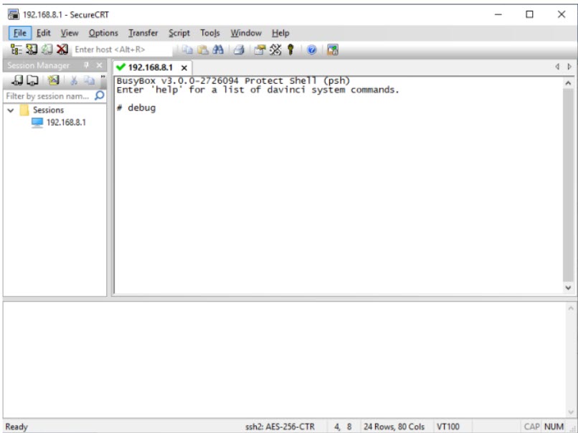Image resolution: width=578 pixels, height=433 pixels.
Task: Click the tab scroll right arrow
Action: (570, 67)
